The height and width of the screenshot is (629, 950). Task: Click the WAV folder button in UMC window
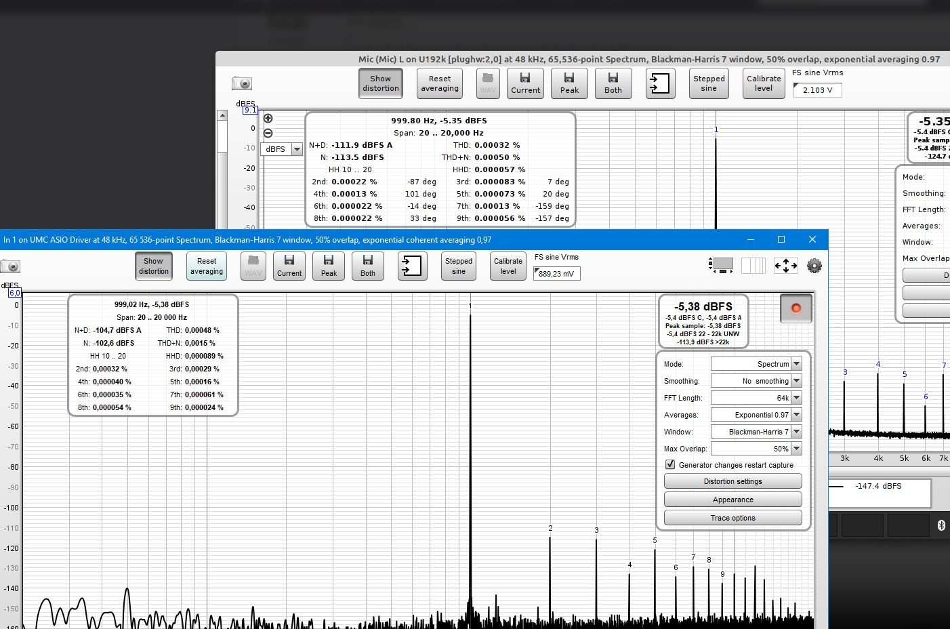253,266
